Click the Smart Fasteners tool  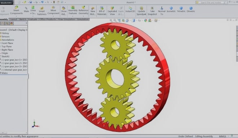coord(41,11)
